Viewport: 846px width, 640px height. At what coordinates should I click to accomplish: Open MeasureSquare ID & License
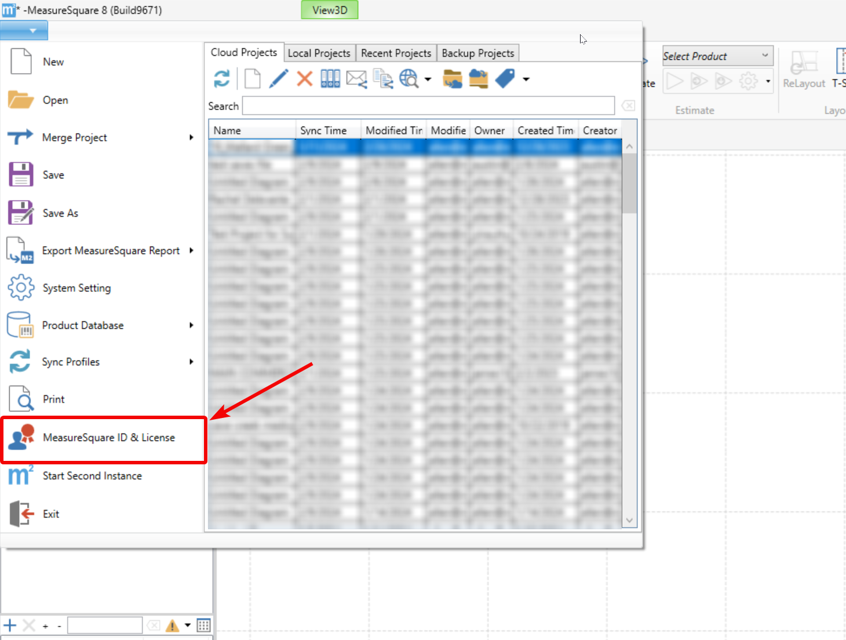click(104, 438)
